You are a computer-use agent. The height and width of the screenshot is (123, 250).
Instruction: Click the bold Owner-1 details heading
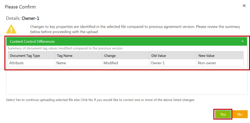pos(30,19)
